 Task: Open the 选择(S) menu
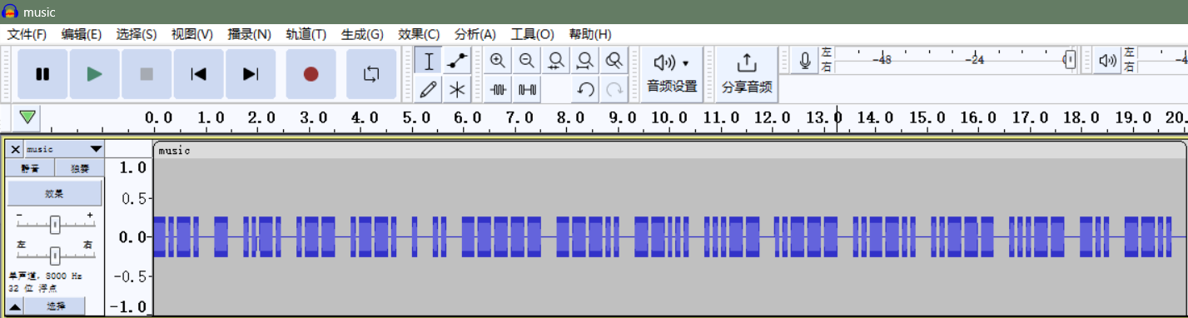pos(137,34)
